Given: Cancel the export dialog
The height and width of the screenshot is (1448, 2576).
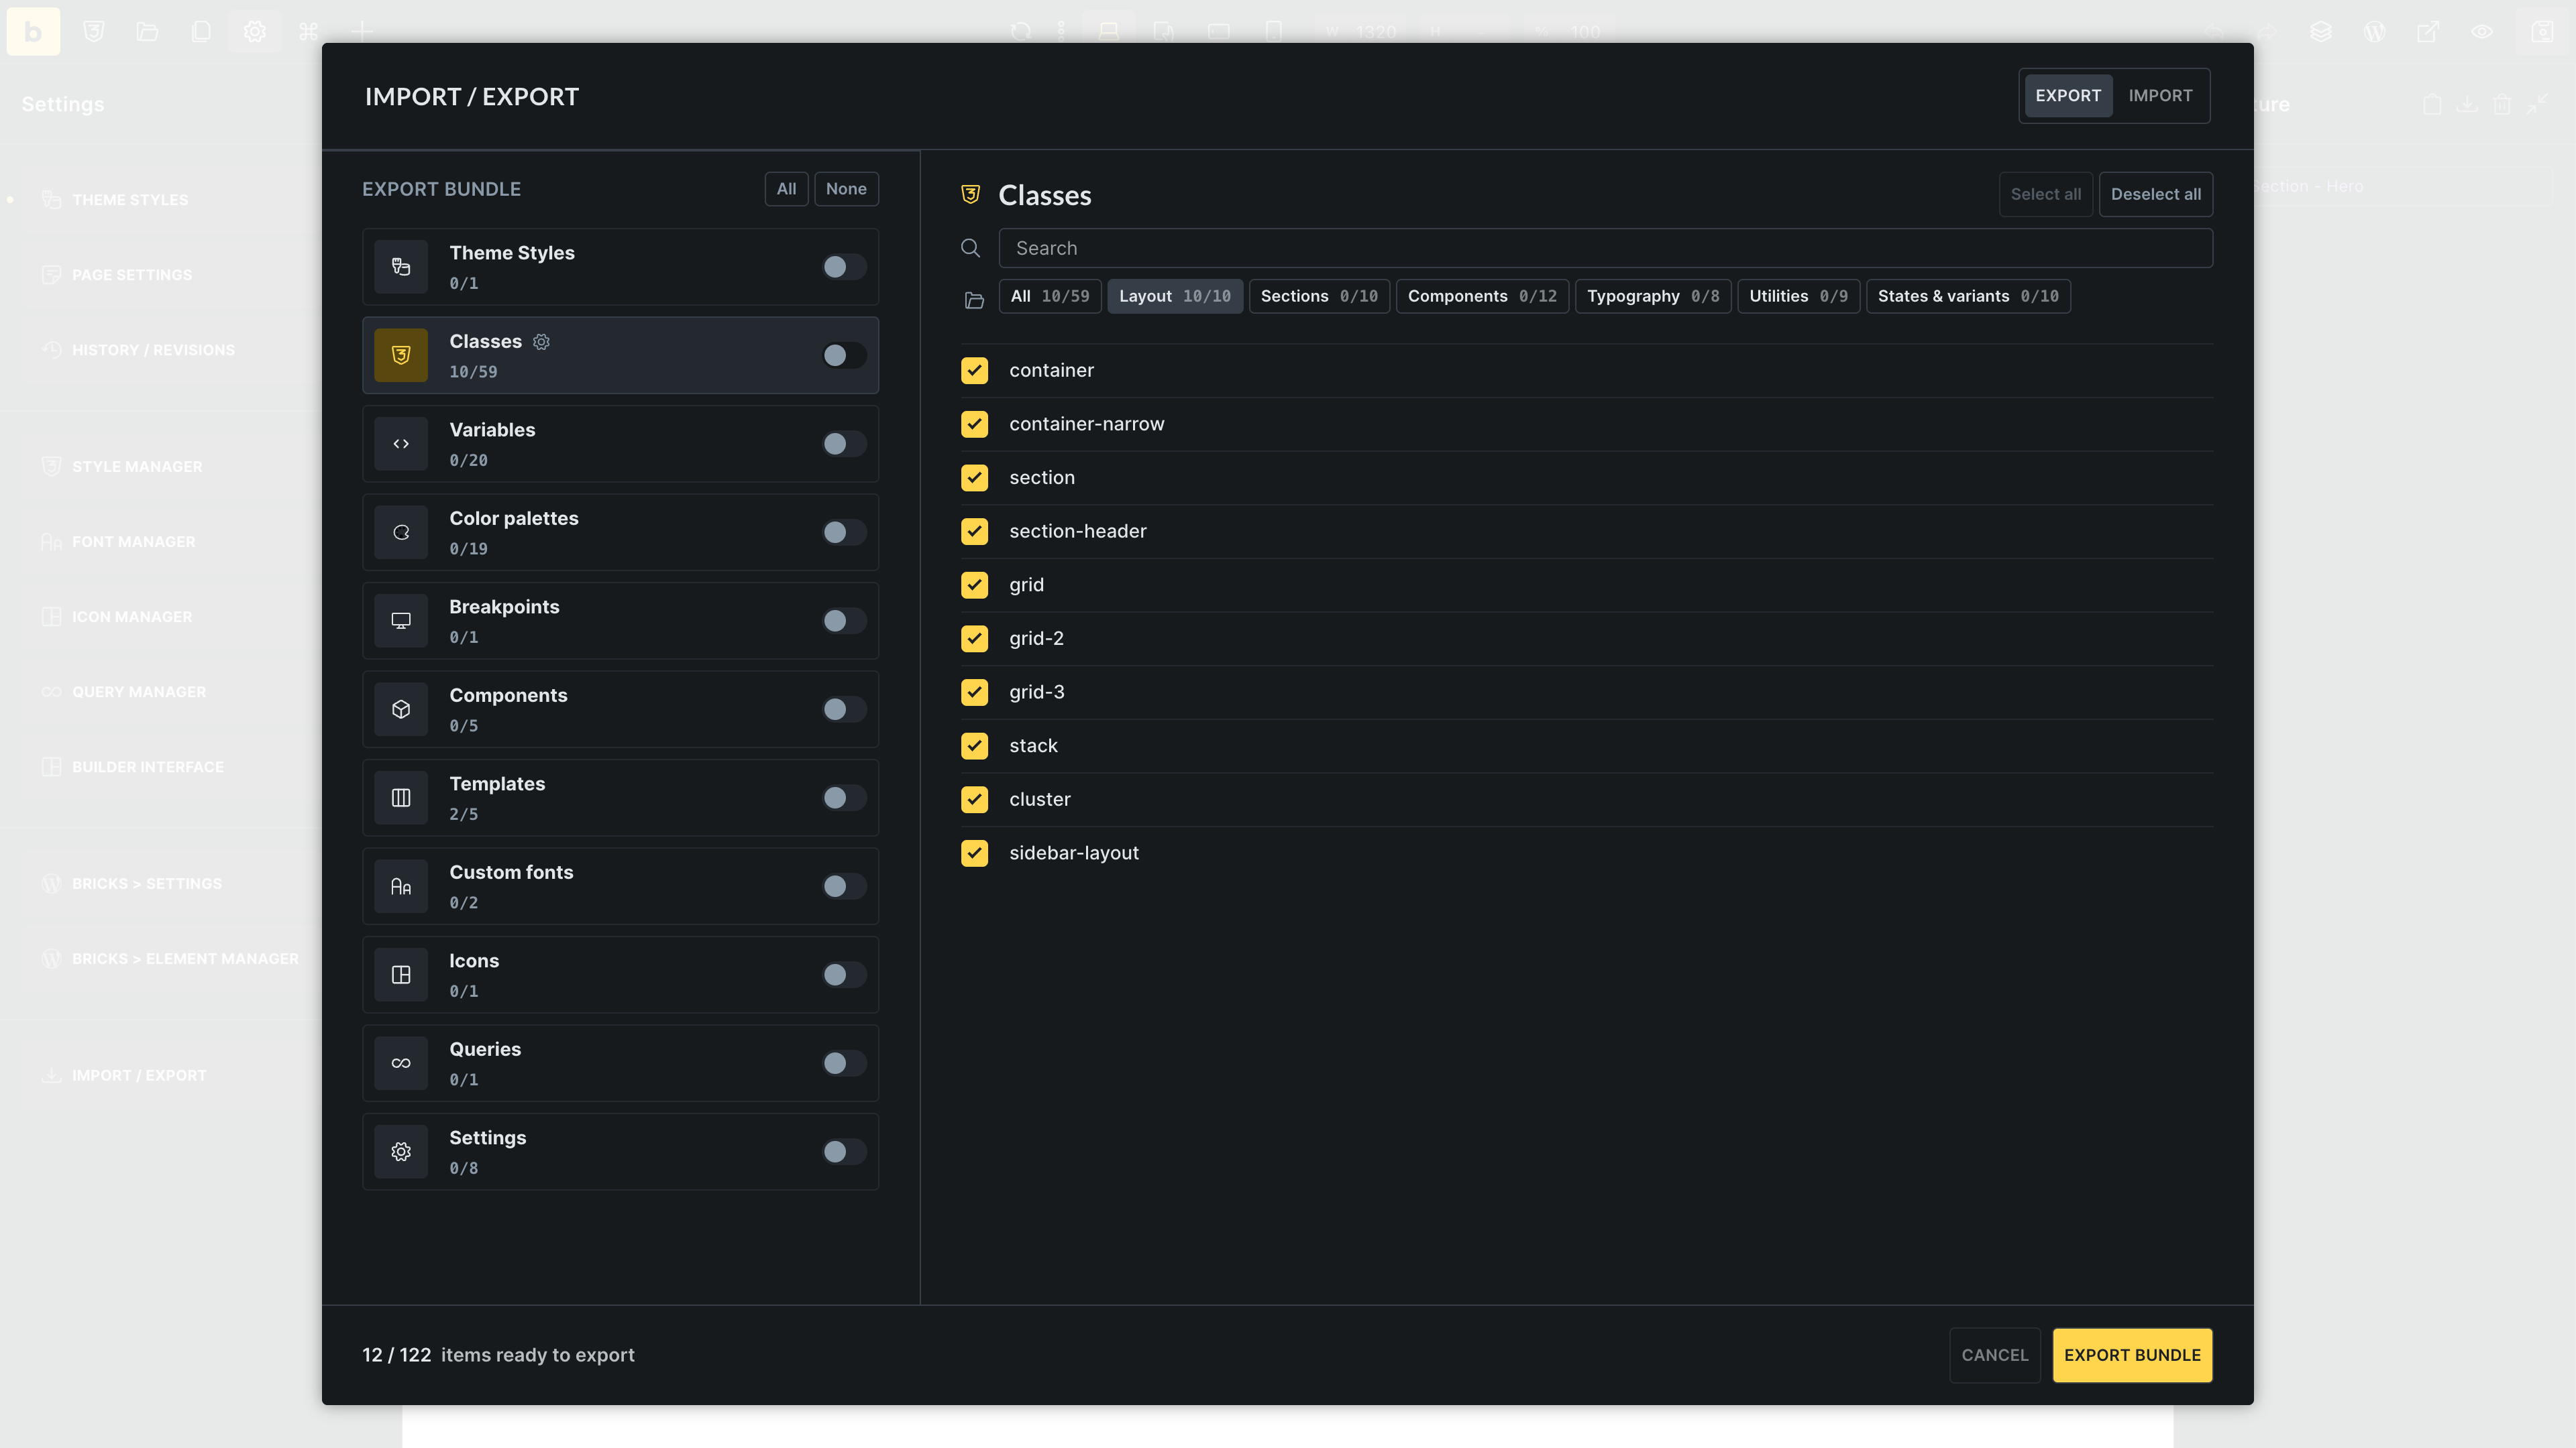Looking at the screenshot, I should 1995,1355.
